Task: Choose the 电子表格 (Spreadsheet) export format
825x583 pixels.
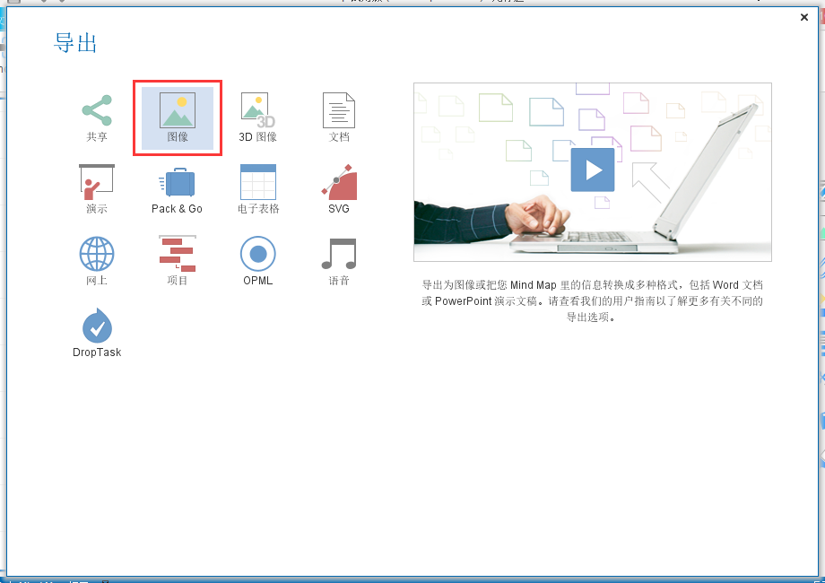Action: pyautogui.click(x=257, y=188)
